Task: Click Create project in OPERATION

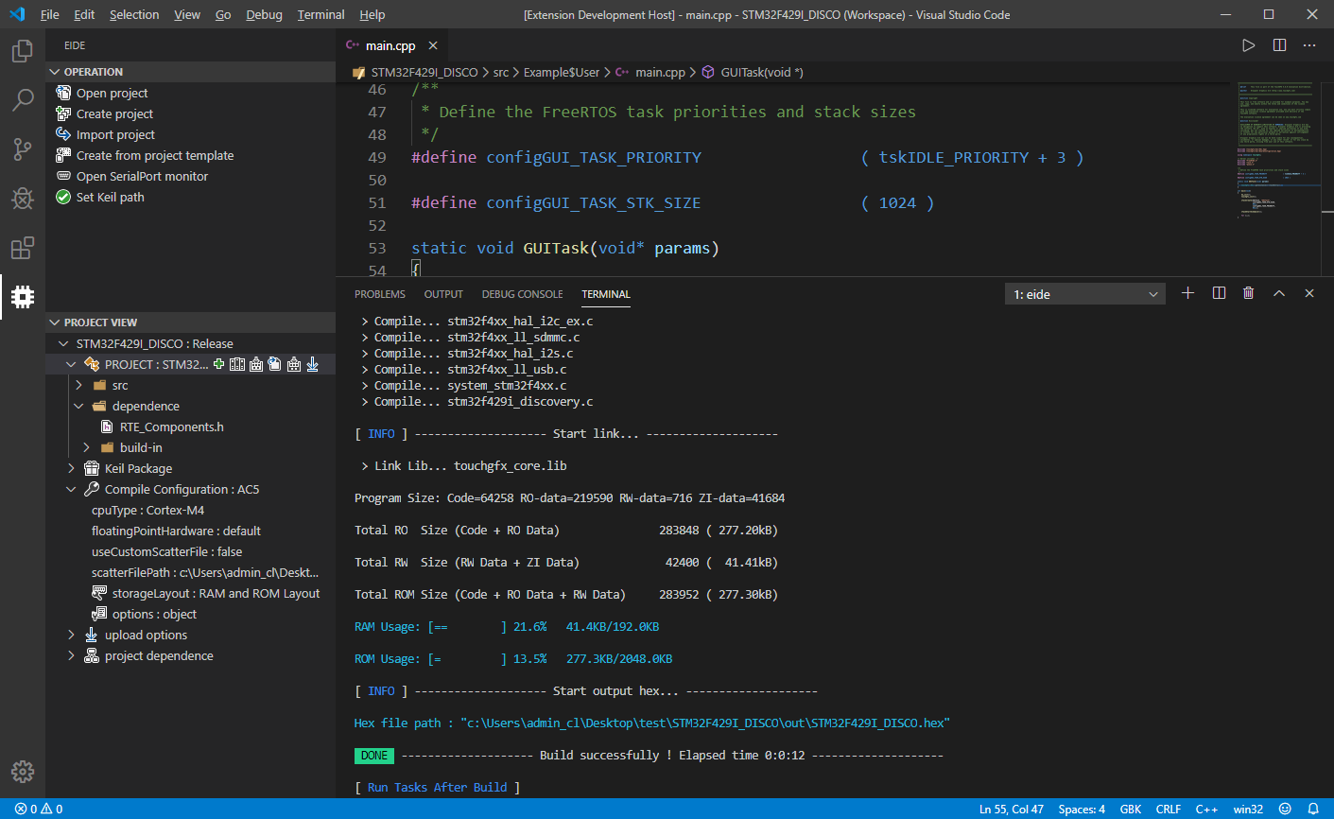Action: click(114, 113)
